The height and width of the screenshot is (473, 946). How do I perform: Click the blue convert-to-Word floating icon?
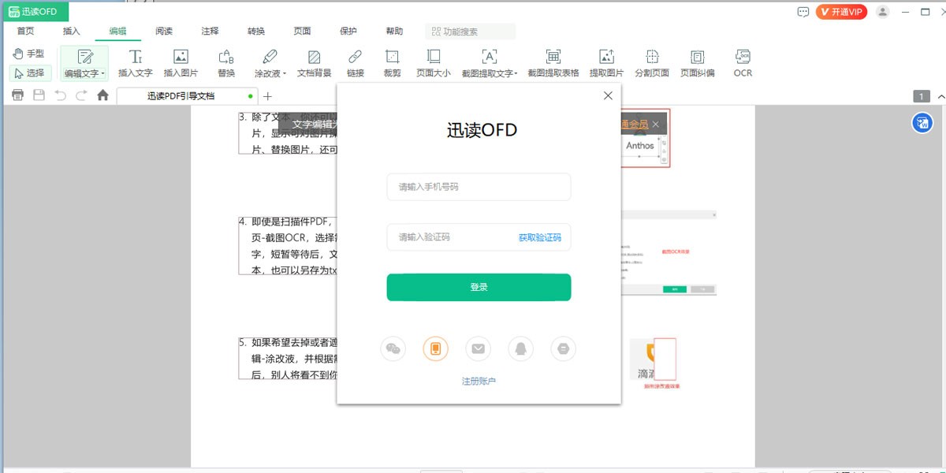pyautogui.click(x=922, y=123)
